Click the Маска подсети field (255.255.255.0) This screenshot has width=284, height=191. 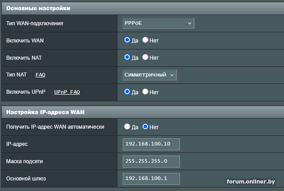coord(151,161)
